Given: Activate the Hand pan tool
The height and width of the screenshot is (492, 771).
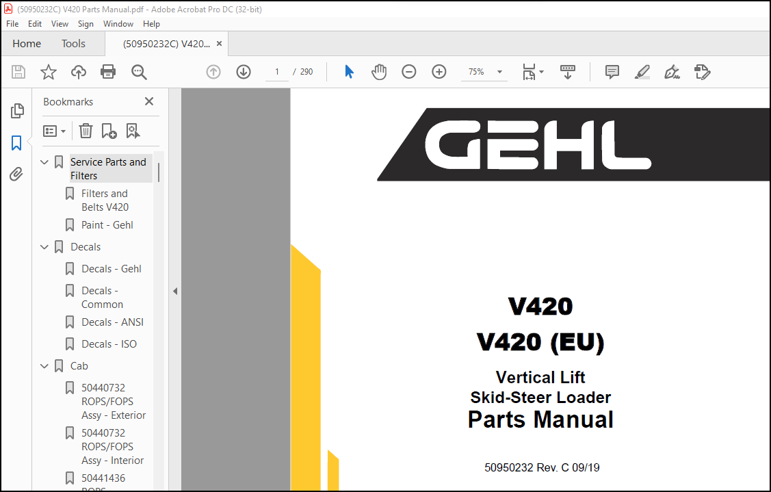Looking at the screenshot, I should coord(379,72).
